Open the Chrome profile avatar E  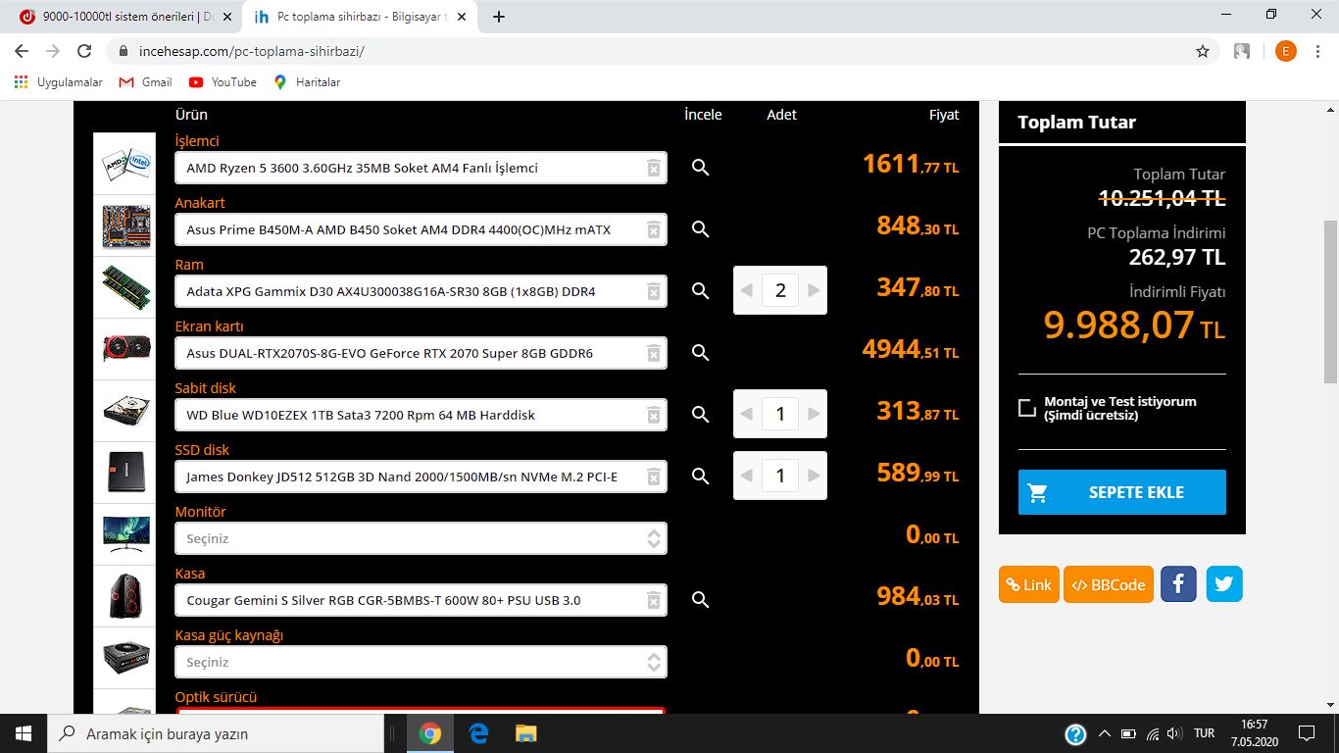click(1285, 51)
